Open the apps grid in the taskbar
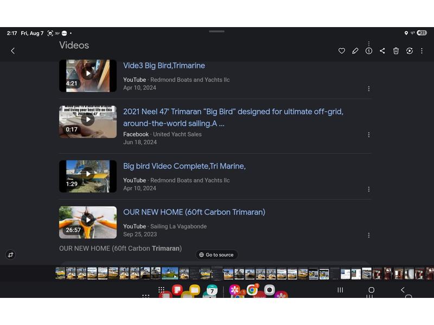434x325 pixels. pyautogui.click(x=161, y=290)
